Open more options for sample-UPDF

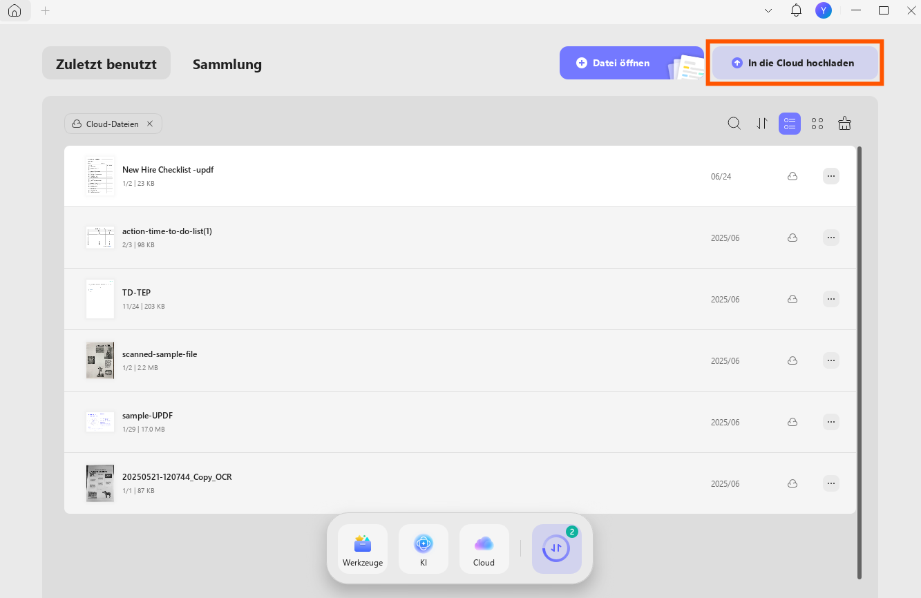coord(831,422)
